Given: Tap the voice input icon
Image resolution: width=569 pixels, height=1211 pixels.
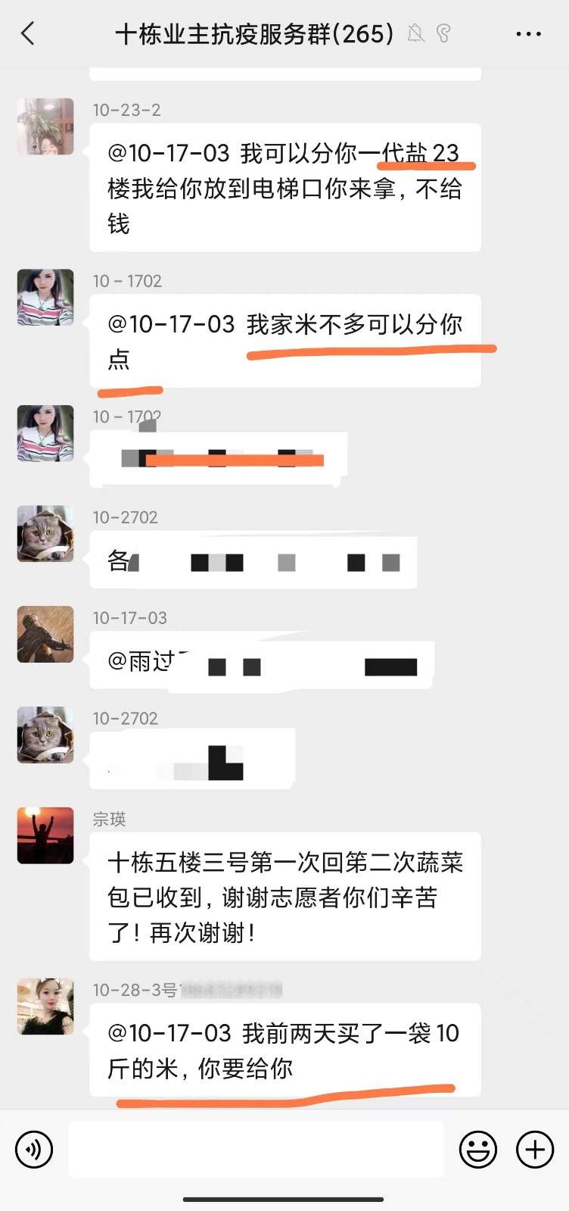Looking at the screenshot, I should coord(34,1150).
